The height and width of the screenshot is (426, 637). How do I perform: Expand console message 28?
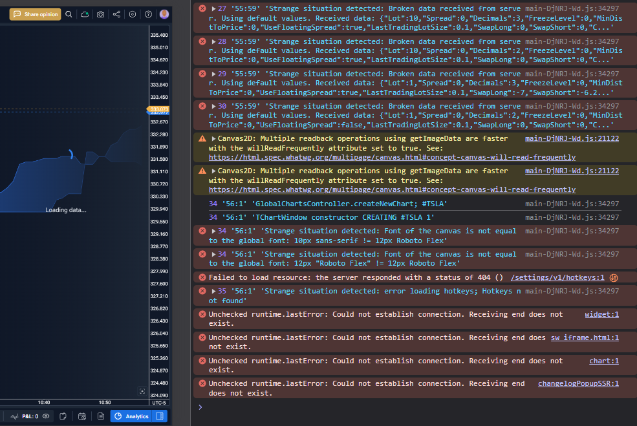(x=213, y=41)
